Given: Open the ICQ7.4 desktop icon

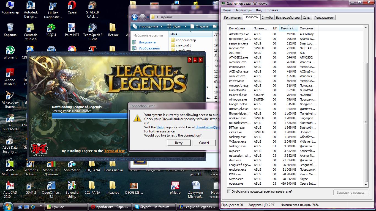Looking at the screenshot, I should tap(51, 28).
